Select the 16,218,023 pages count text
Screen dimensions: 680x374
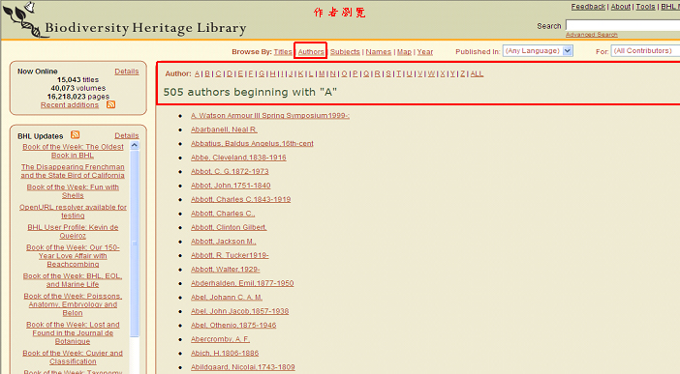coord(78,97)
